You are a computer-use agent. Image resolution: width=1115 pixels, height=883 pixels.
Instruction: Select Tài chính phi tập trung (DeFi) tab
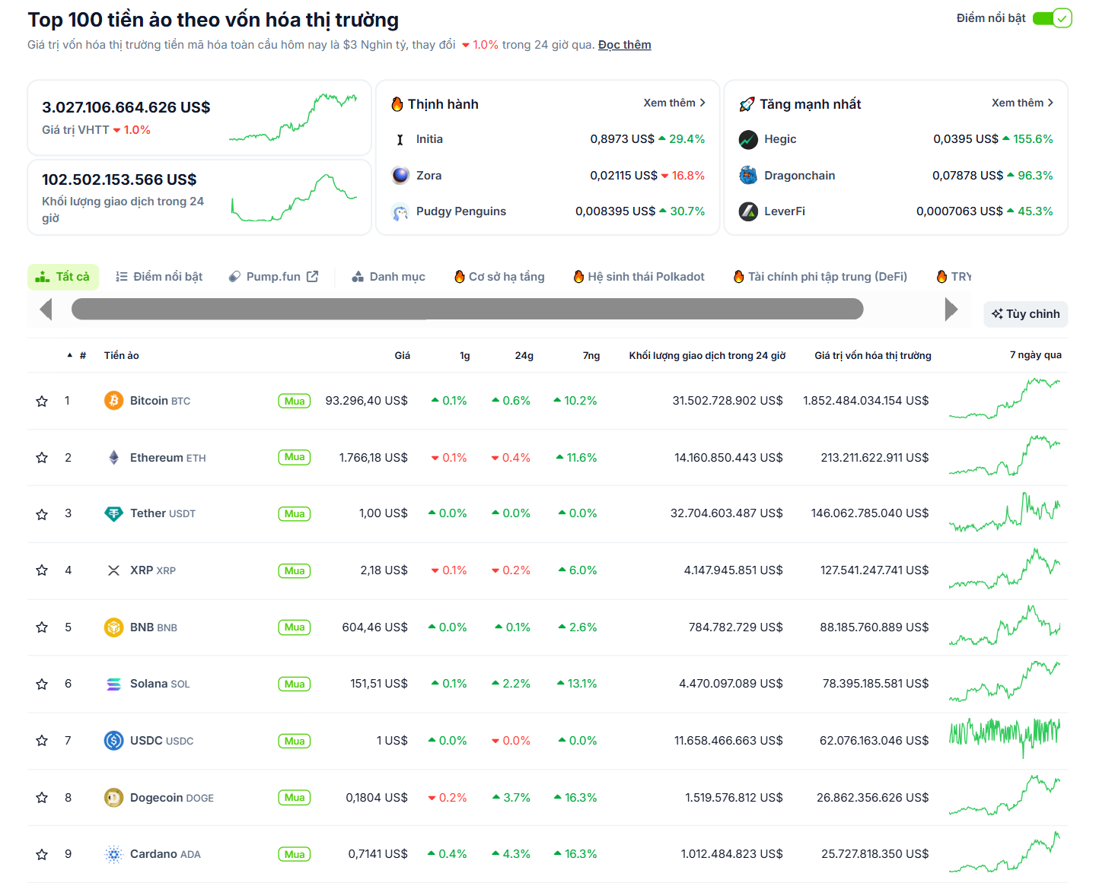point(820,277)
